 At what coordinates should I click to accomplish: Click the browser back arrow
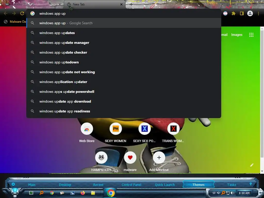pyautogui.click(x=6, y=13)
